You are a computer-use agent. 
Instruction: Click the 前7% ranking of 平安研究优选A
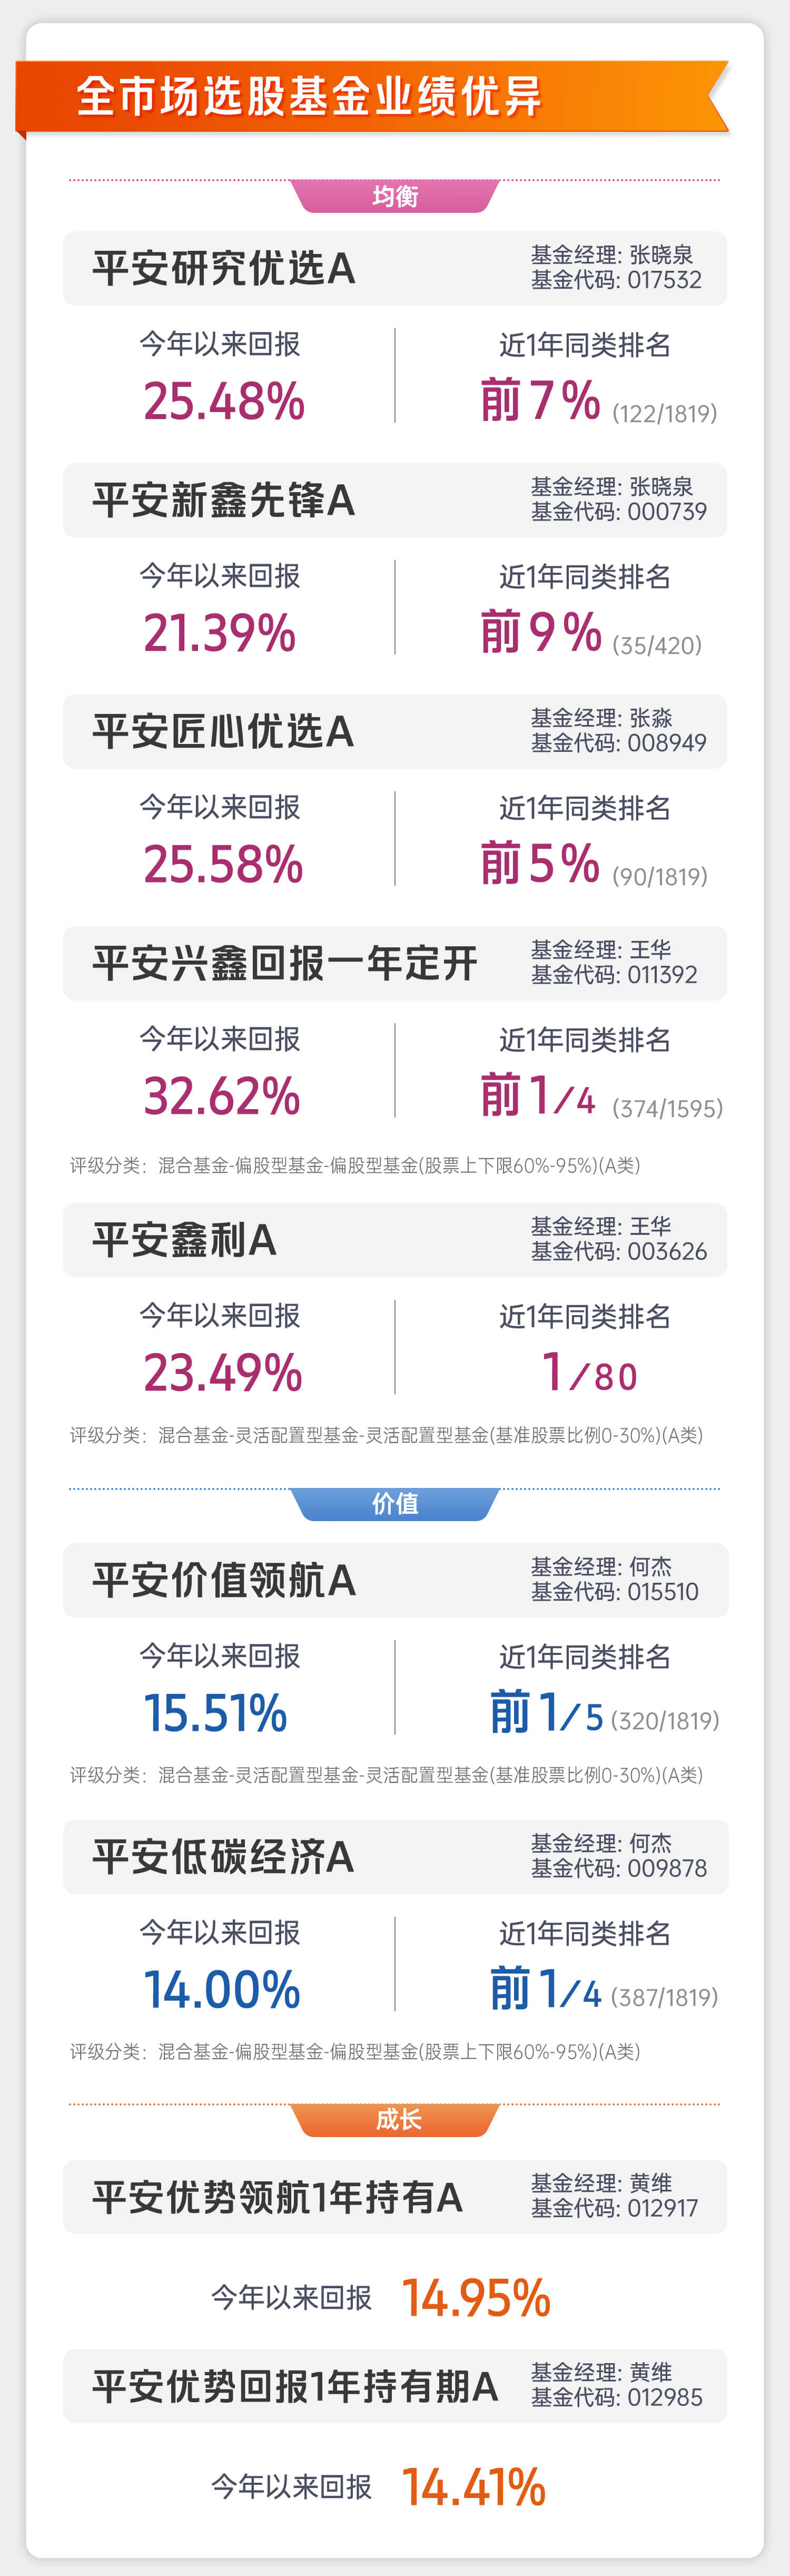(540, 400)
